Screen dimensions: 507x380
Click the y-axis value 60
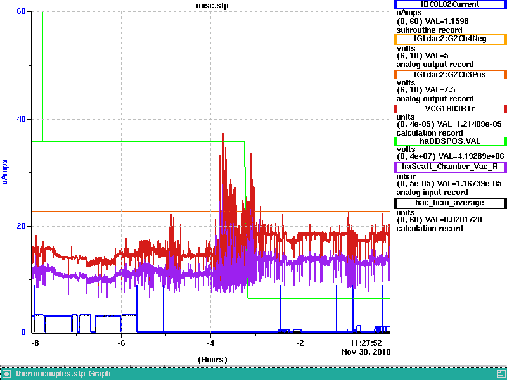coord(21,11)
